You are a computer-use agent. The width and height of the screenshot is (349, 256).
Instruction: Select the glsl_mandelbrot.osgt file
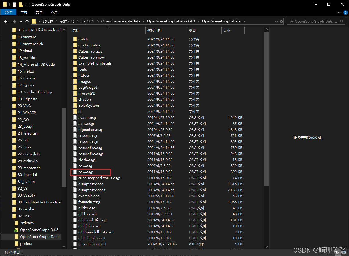click(96, 232)
